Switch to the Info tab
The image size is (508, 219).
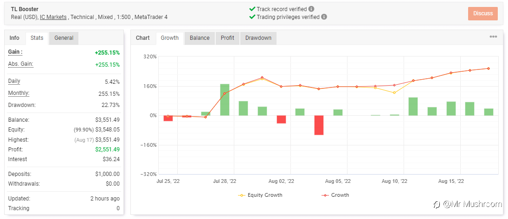[14, 38]
